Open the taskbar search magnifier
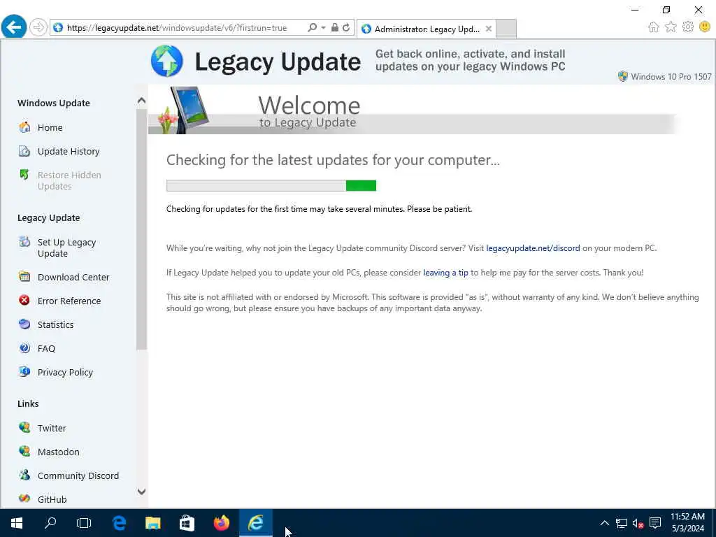The height and width of the screenshot is (537, 716). coord(50,523)
